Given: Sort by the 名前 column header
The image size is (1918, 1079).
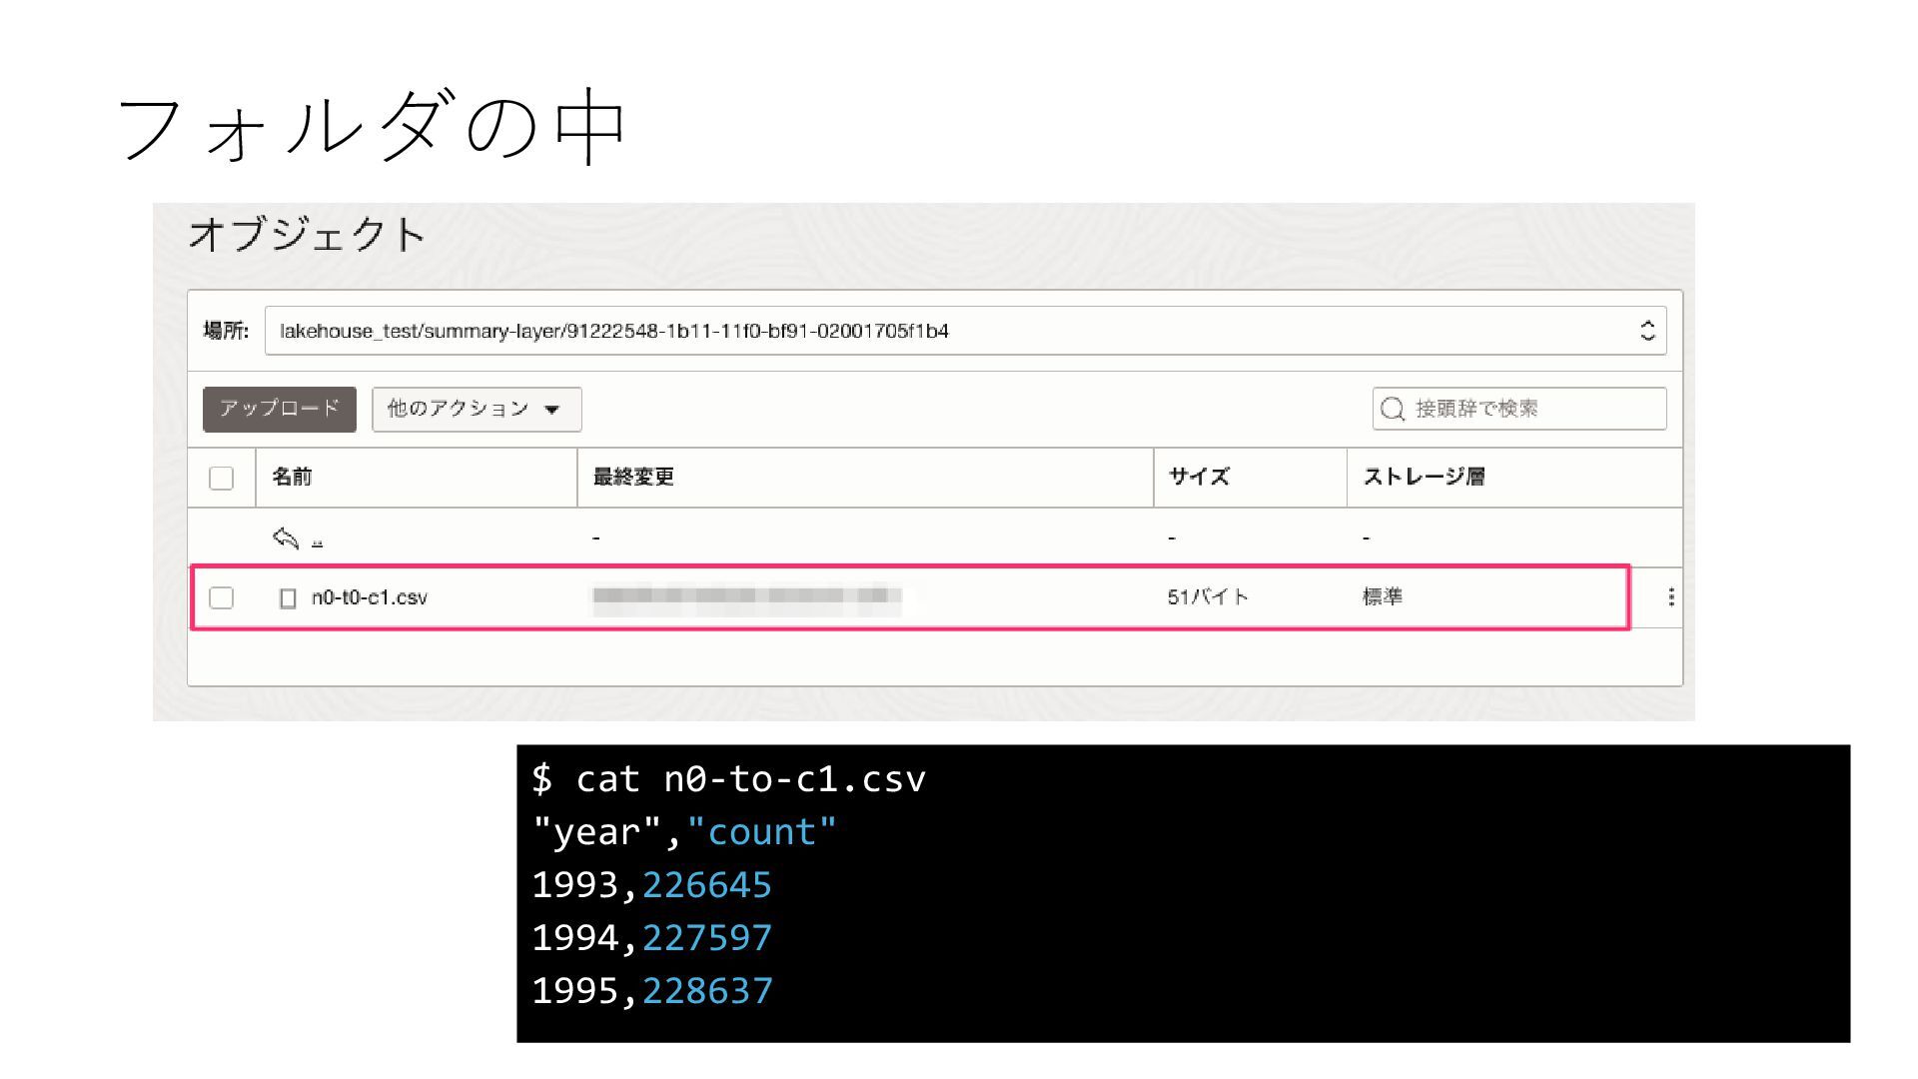Looking at the screenshot, I should pyautogui.click(x=292, y=478).
